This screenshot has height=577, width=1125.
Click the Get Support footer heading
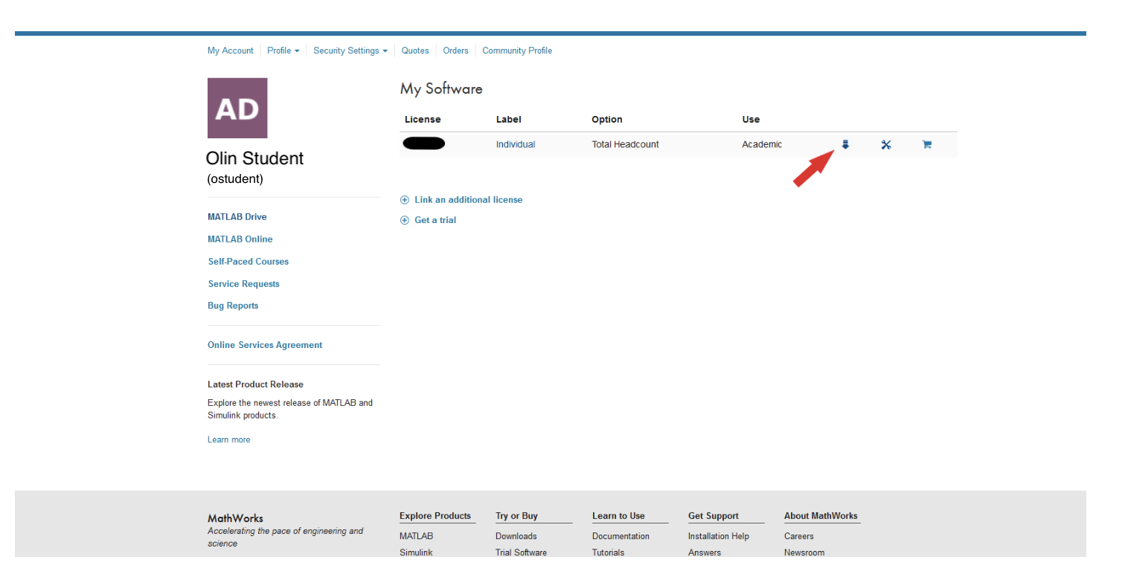pyautogui.click(x=714, y=516)
